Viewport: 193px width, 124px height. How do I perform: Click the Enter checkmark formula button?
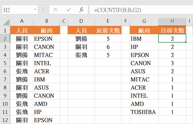(68, 10)
